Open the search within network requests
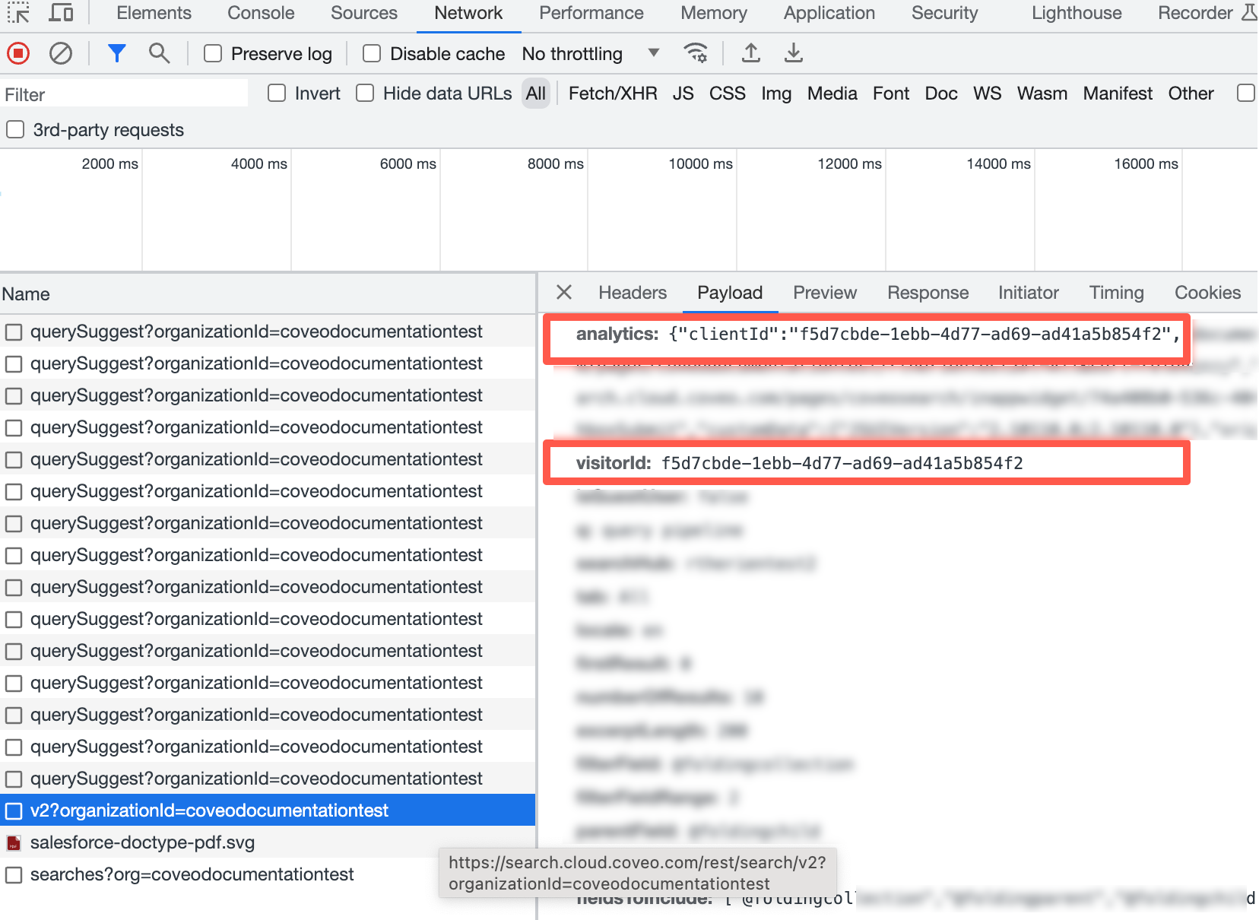This screenshot has height=920, width=1259. pyautogui.click(x=159, y=53)
